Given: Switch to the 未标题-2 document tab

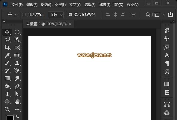Looking at the screenshot, I should [x=46, y=24].
